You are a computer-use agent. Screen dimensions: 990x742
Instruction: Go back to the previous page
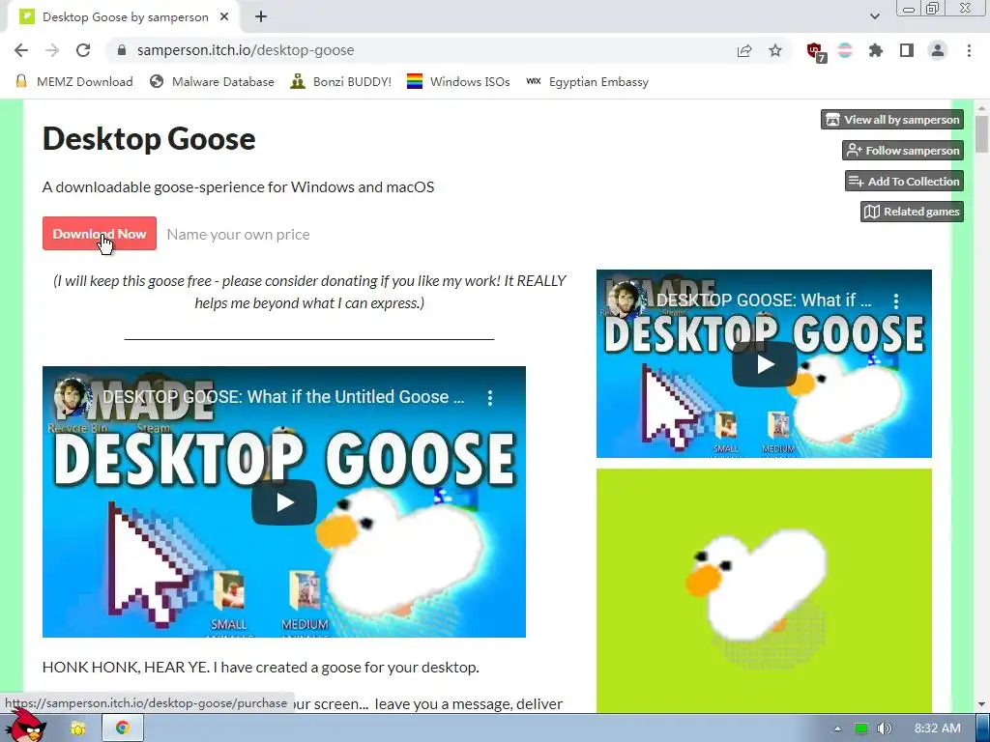tap(21, 50)
